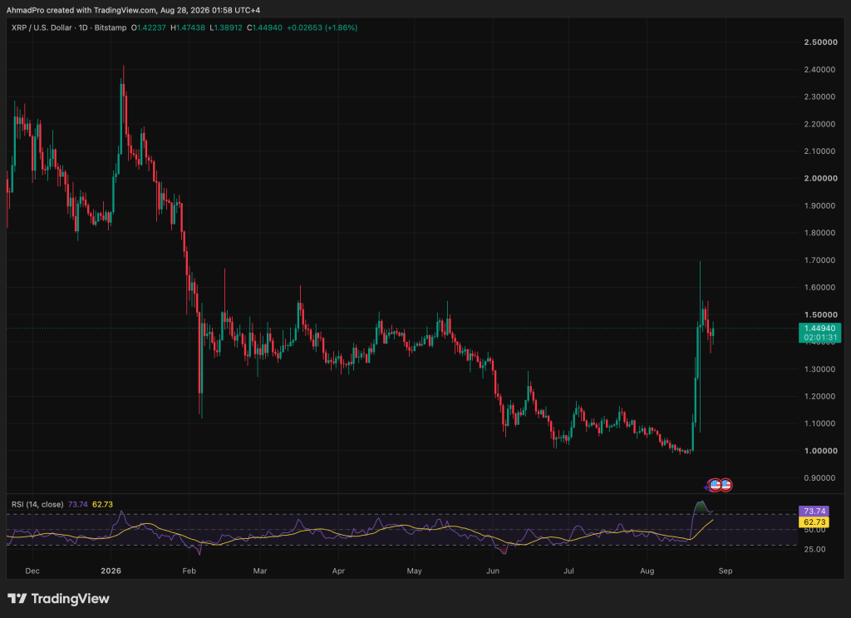Image resolution: width=851 pixels, height=618 pixels.
Task: Click the 1.00000 price axis label
Action: tap(820, 451)
